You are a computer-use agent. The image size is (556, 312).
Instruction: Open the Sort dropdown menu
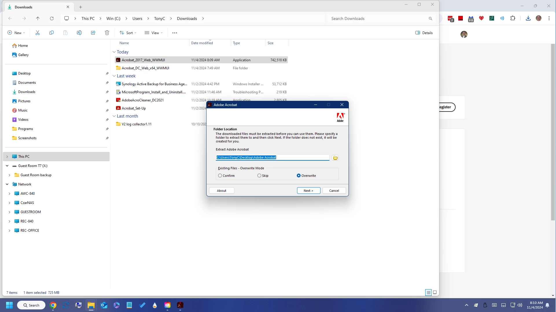pos(128,33)
